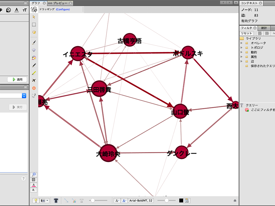Expand the オペレータ filter folder
The image size is (275, 206).
pos(241,43)
